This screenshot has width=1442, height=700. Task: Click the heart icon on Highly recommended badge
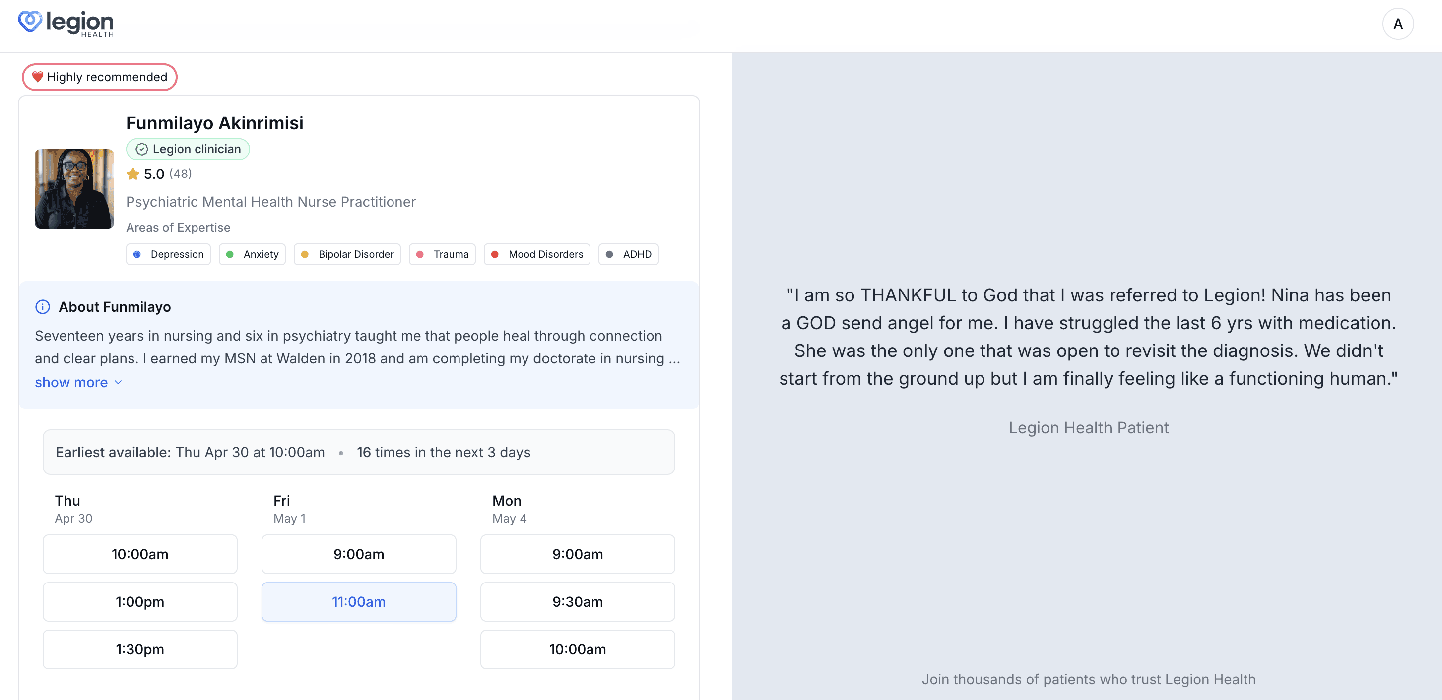[x=38, y=77]
